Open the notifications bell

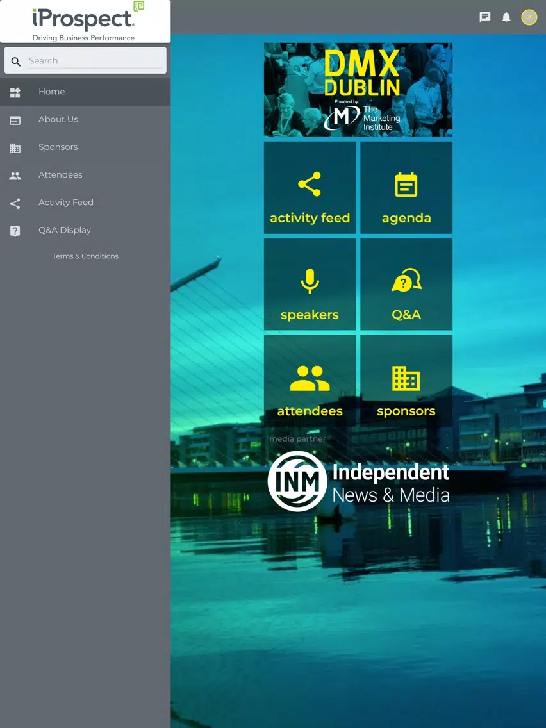506,17
